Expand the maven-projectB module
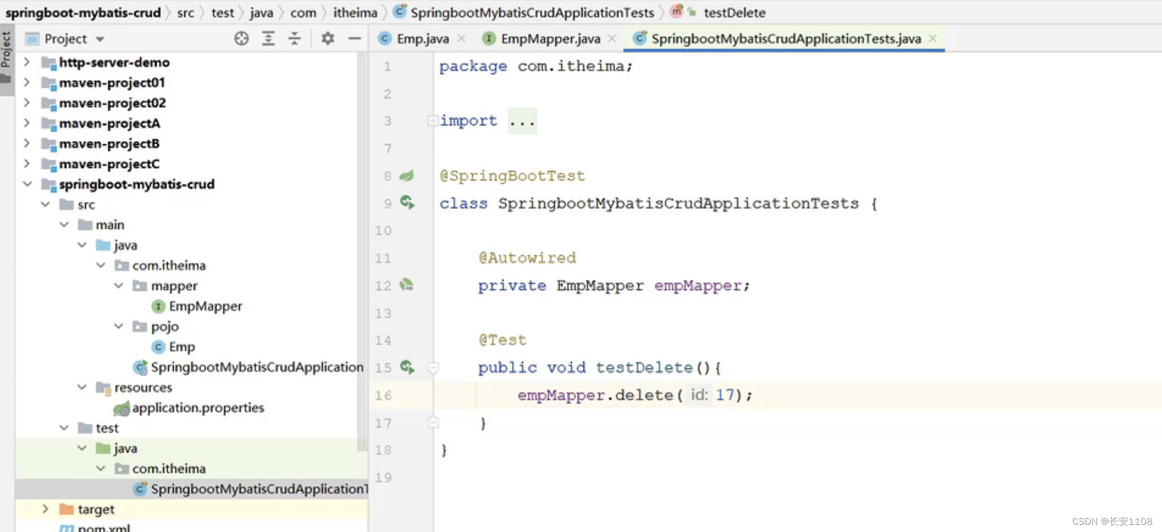 pyautogui.click(x=27, y=144)
